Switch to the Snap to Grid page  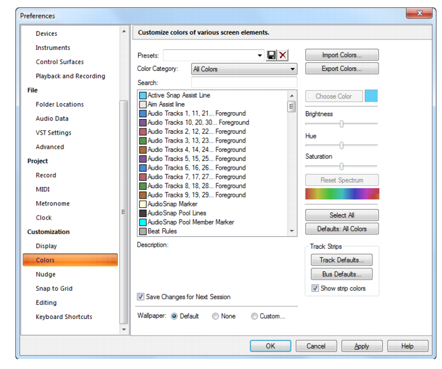54,289
